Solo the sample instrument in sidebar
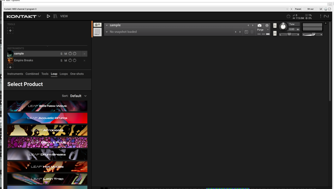This screenshot has width=334, height=189. tap(61, 54)
